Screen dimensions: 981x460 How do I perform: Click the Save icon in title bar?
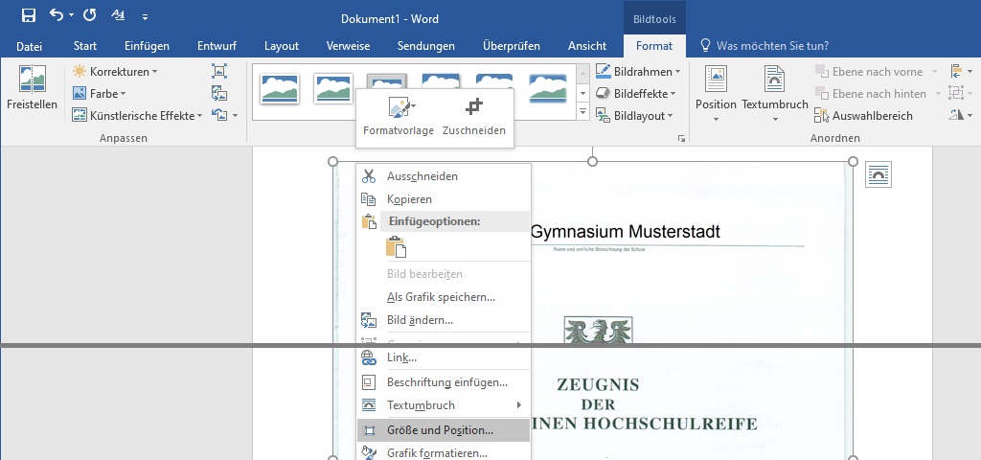28,15
